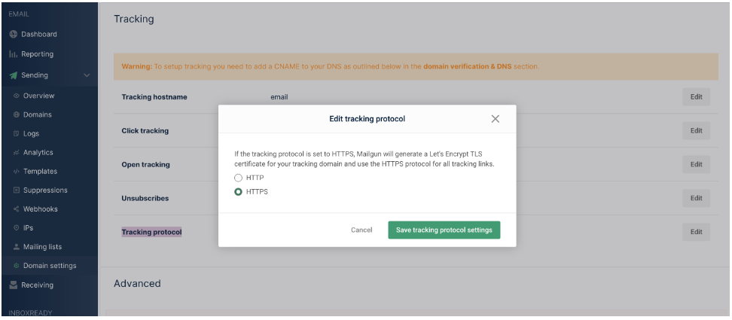Close the Edit tracking protocol dialog
This screenshot has width=732, height=320.
(x=495, y=119)
